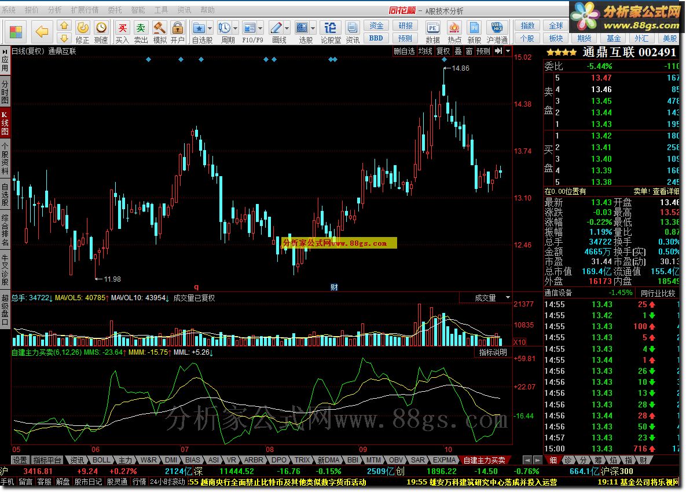
Task: Open 股市日记 in bottom status bar
Action: (x=88, y=482)
